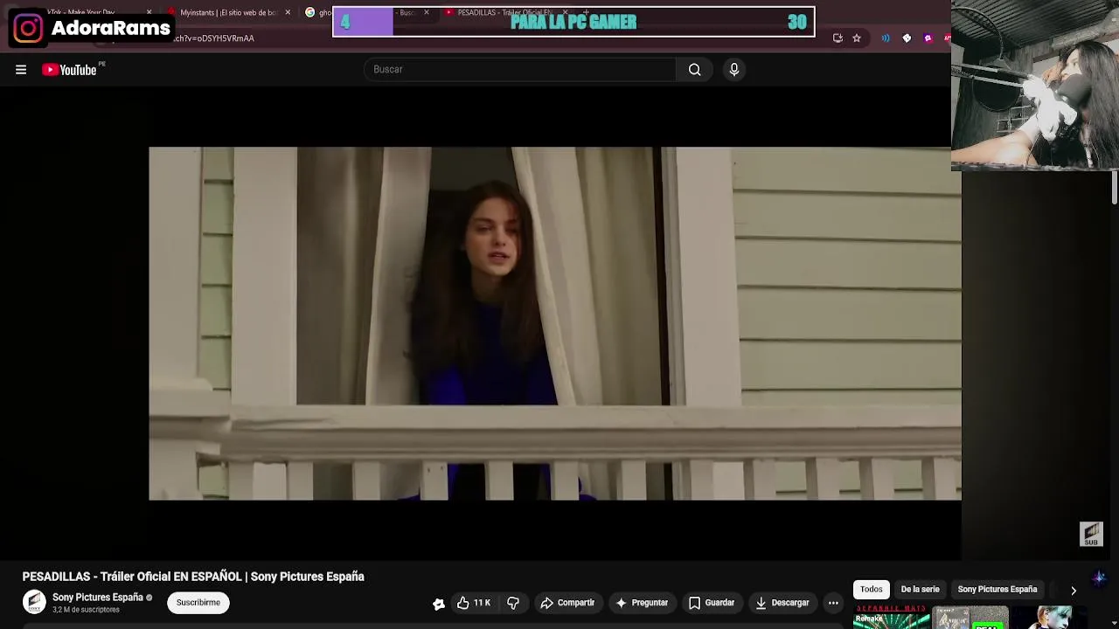Open the middle suggested video thumbnail
1119x629 pixels.
(x=970, y=617)
